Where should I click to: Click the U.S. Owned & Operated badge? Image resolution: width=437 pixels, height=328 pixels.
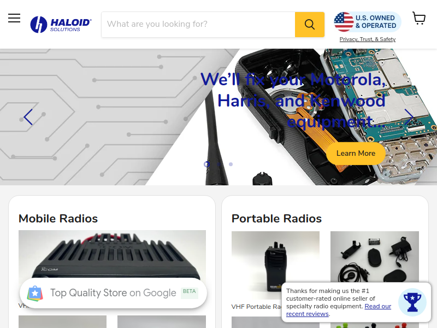click(x=368, y=22)
